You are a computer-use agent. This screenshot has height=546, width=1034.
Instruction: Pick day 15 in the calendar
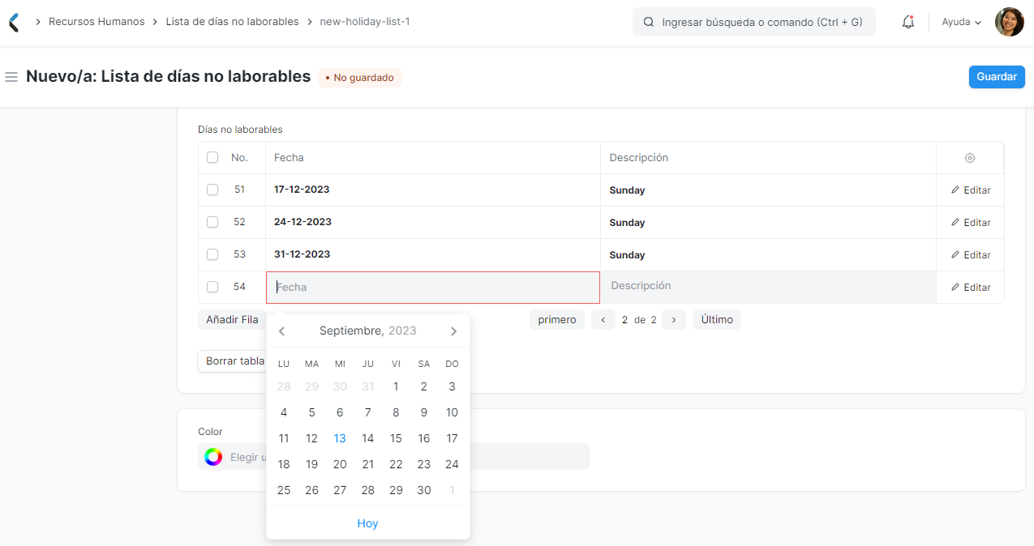396,438
